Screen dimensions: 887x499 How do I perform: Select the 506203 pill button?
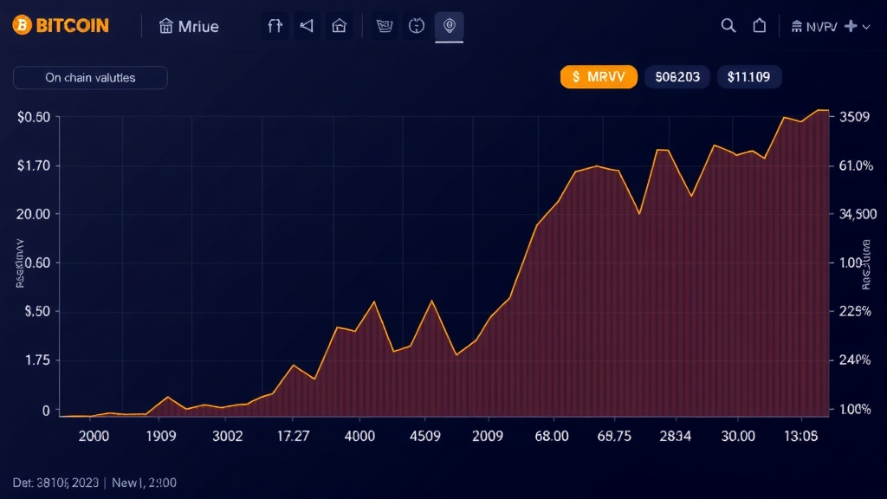point(677,77)
